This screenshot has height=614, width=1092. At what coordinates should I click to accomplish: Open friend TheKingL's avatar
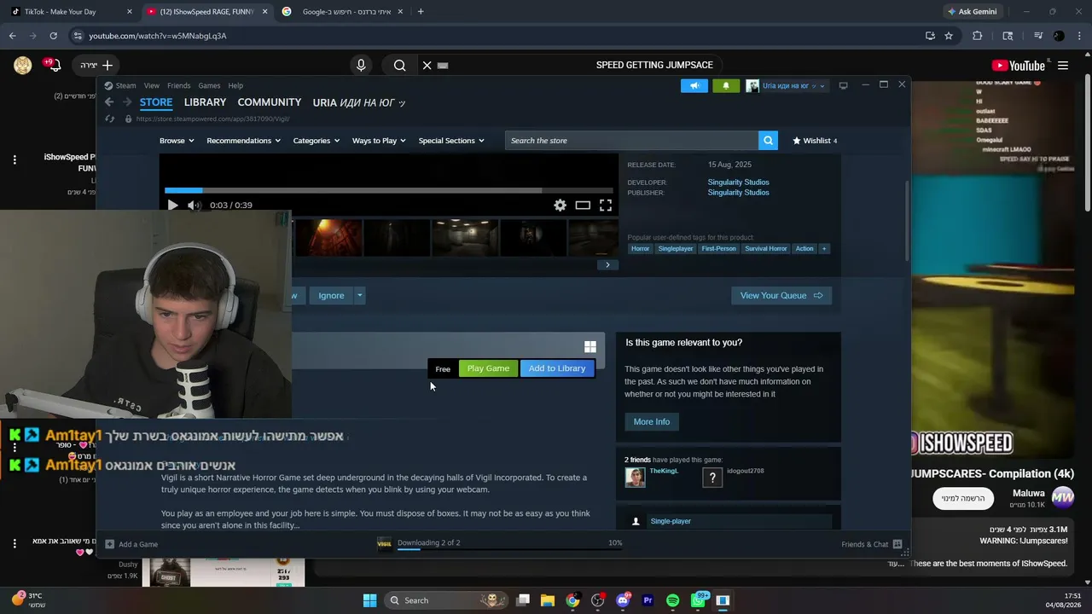pyautogui.click(x=635, y=478)
